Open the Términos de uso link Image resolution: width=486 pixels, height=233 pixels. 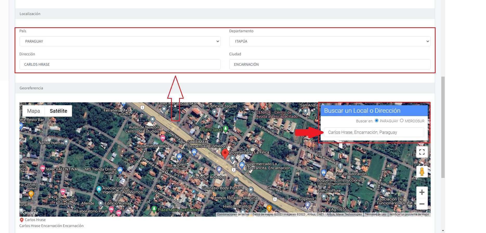click(x=375, y=215)
